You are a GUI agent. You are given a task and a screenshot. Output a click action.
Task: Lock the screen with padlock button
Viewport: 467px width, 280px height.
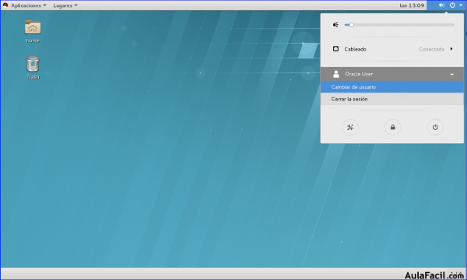click(x=393, y=128)
